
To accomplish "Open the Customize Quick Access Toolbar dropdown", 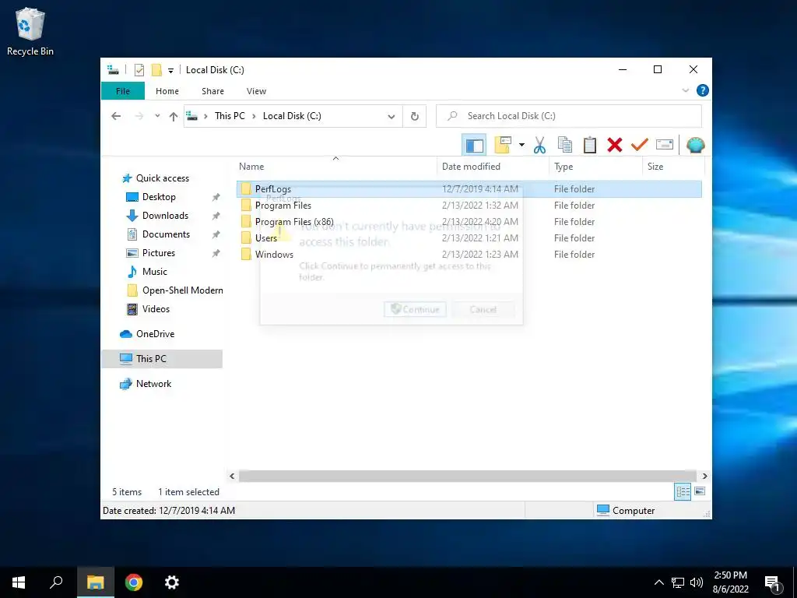I will pyautogui.click(x=170, y=71).
